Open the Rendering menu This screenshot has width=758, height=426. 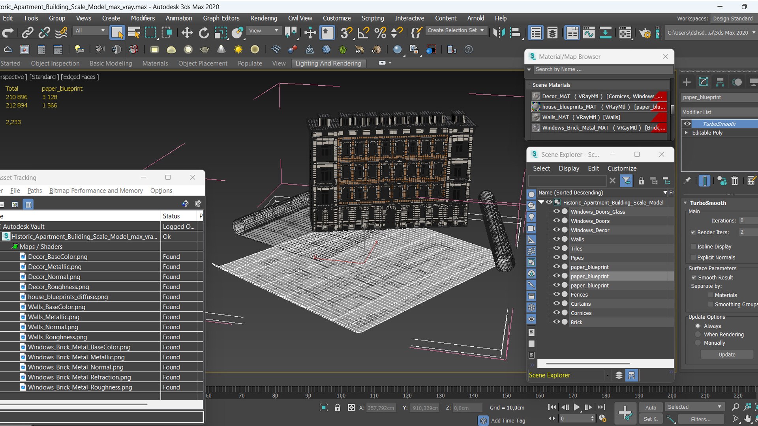[263, 18]
